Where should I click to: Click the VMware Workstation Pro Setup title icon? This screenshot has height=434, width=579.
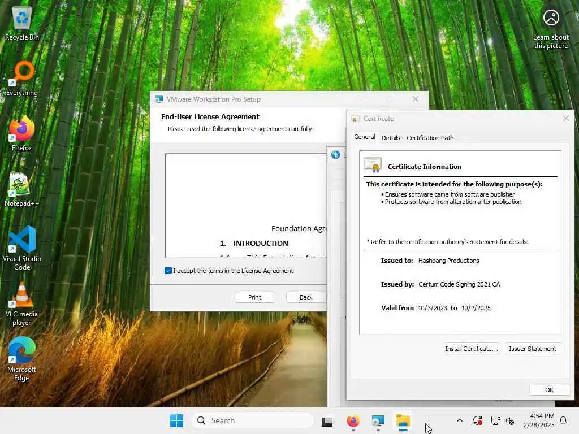159,99
